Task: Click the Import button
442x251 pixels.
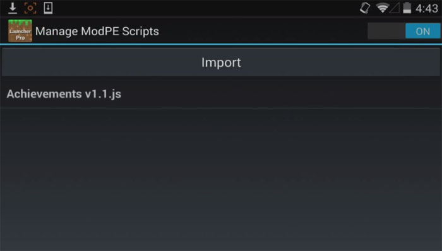Action: 221,62
